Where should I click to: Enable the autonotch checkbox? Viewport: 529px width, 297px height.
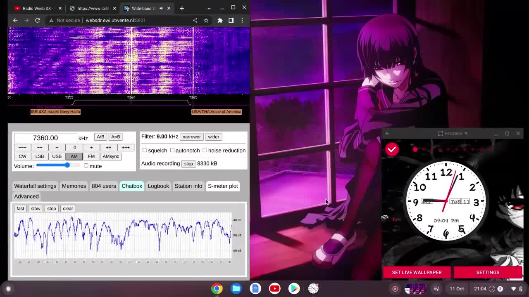172,150
